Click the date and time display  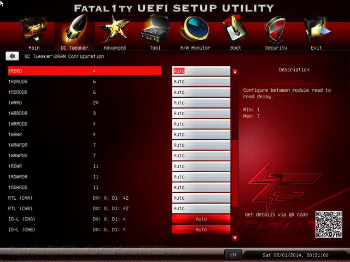pyautogui.click(x=295, y=255)
